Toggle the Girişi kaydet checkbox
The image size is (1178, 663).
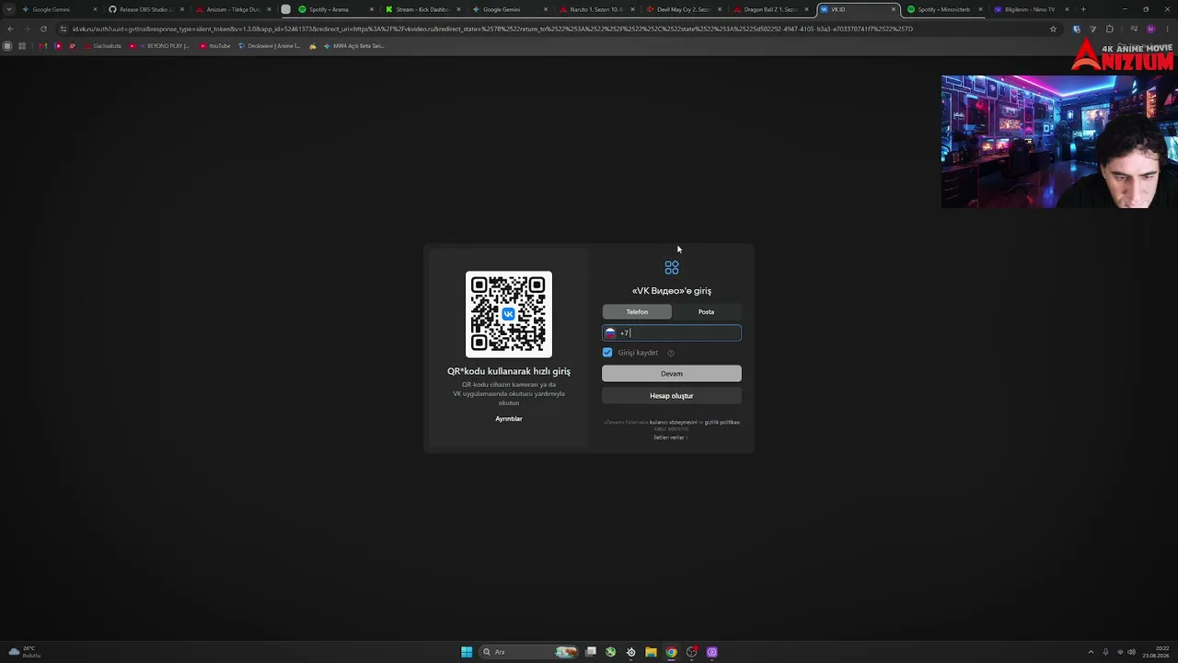click(607, 353)
